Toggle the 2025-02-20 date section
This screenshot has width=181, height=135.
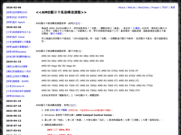[x=14, y=27]
